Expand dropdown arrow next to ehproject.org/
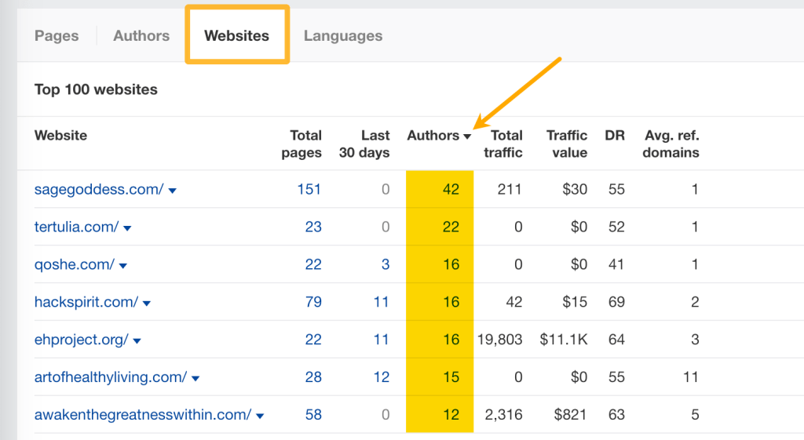This screenshot has width=804, height=440. tap(137, 340)
